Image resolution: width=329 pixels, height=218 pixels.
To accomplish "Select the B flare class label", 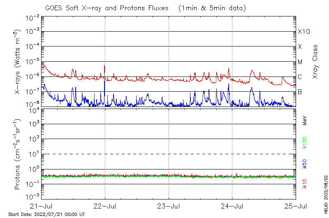I will 300,92.
